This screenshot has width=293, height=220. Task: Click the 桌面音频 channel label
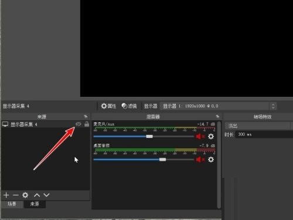[101, 145]
